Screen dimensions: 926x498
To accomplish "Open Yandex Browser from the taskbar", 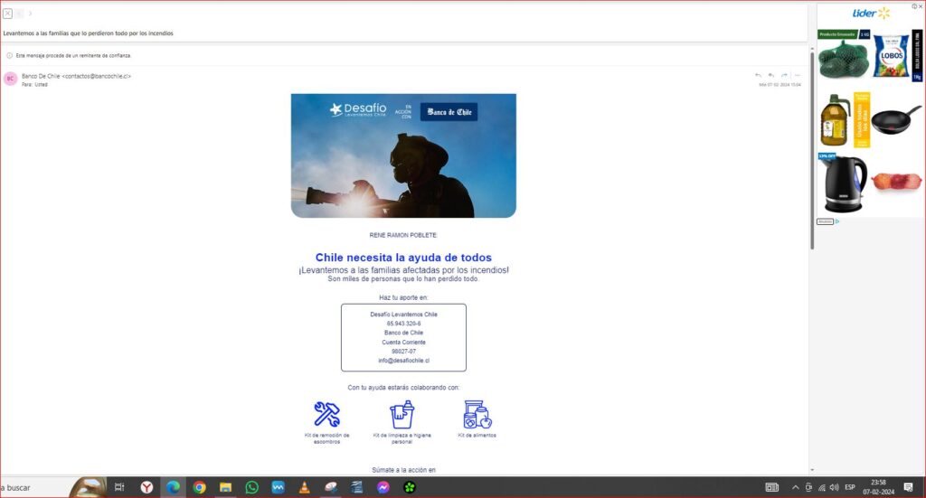I will (x=146, y=487).
